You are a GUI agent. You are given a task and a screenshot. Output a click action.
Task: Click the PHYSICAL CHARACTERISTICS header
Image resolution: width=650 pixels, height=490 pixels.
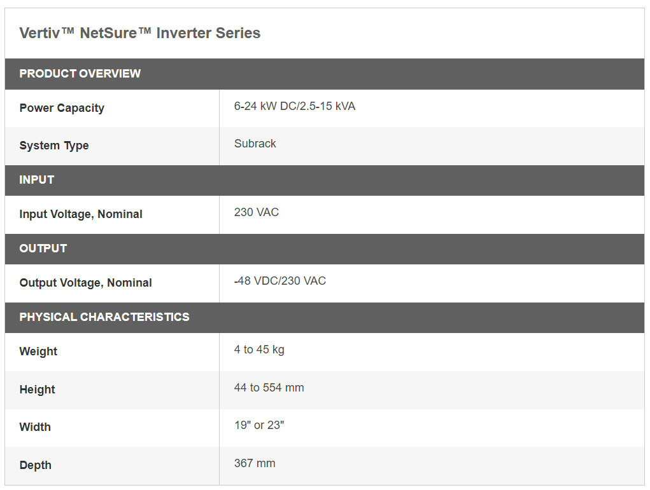pos(104,317)
